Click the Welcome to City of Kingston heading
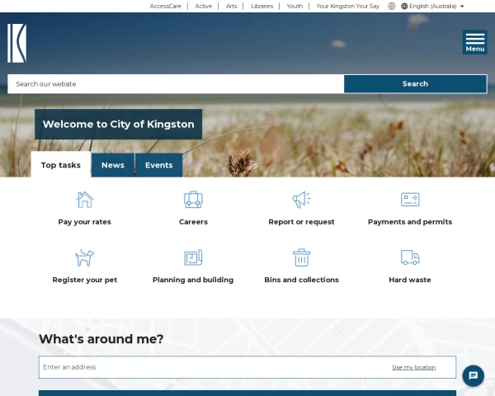Viewport: 495px width, 396px height. pos(118,124)
